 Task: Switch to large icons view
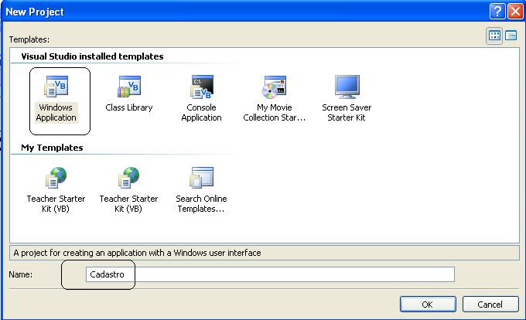point(494,36)
